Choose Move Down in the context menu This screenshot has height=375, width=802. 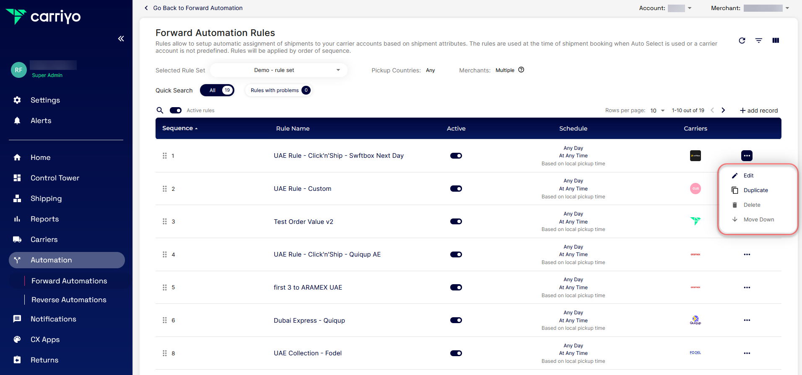758,220
